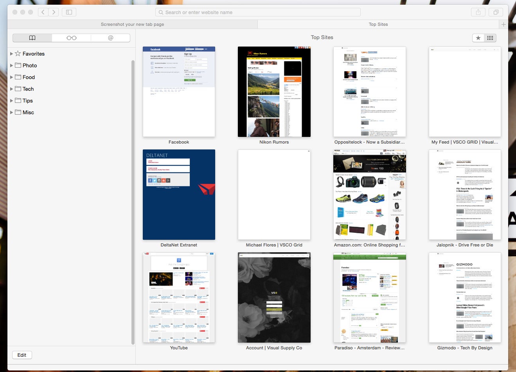This screenshot has width=516, height=372.
Task: Go forward with the forward arrow
Action: [x=54, y=12]
